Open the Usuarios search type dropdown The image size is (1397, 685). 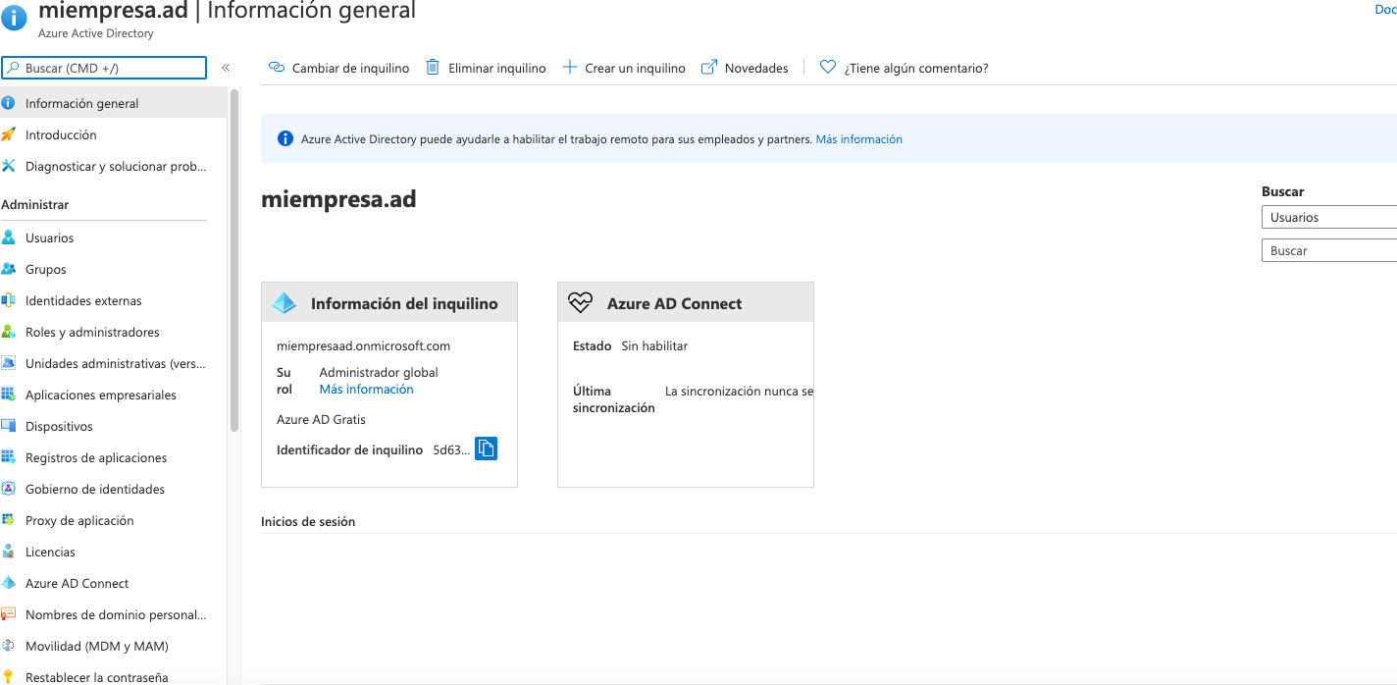pyautogui.click(x=1329, y=217)
